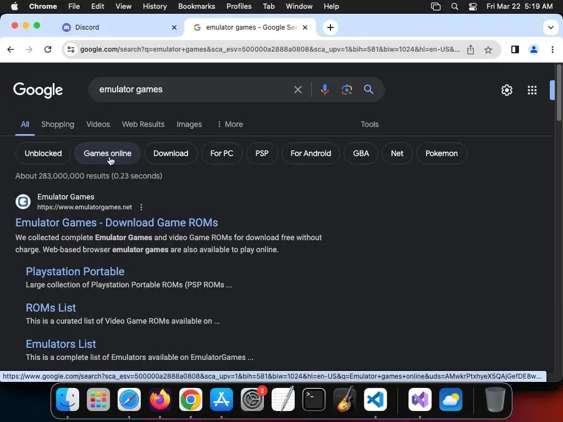Screen dimensions: 563x422
Task: Open System Settings in the Dock
Action: [x=252, y=399]
